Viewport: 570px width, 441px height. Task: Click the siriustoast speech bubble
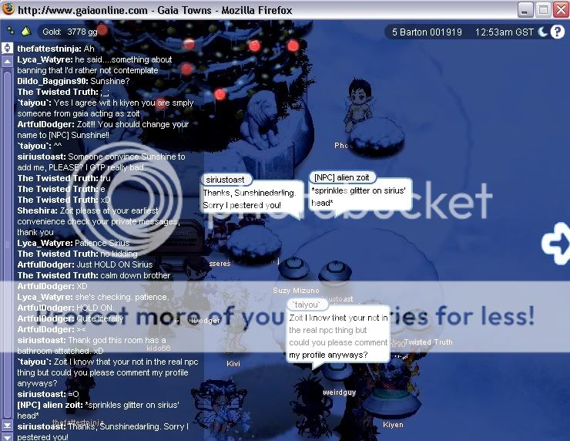(252, 195)
